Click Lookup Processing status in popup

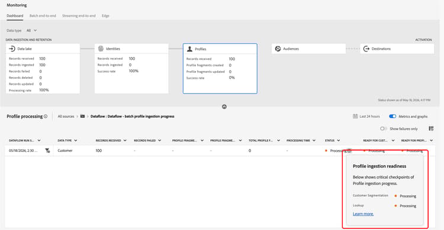(405, 206)
